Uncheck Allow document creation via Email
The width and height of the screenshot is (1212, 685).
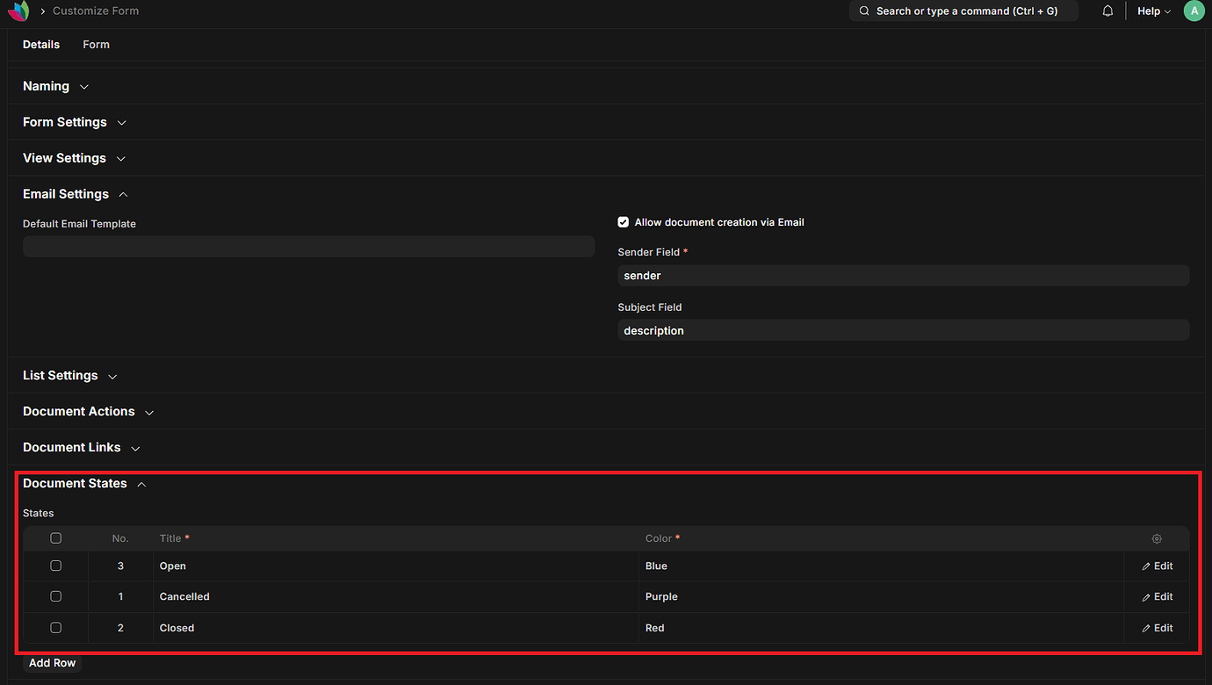tap(623, 222)
